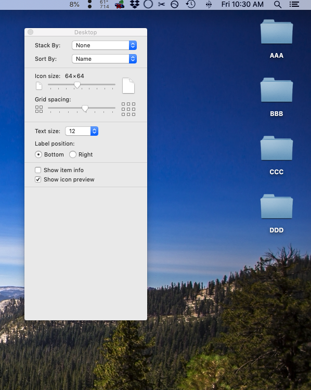
Task: Open the Bluetooth menu bar icon
Action: coord(209,5)
